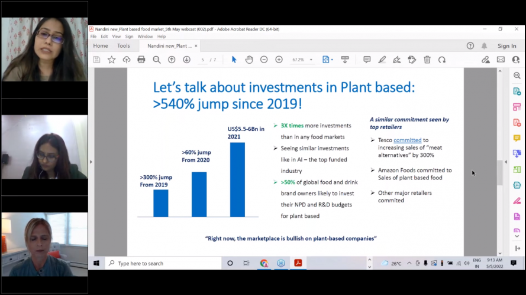Select the Nandini new_Plant document tab
526x295 pixels.
tap(169, 46)
